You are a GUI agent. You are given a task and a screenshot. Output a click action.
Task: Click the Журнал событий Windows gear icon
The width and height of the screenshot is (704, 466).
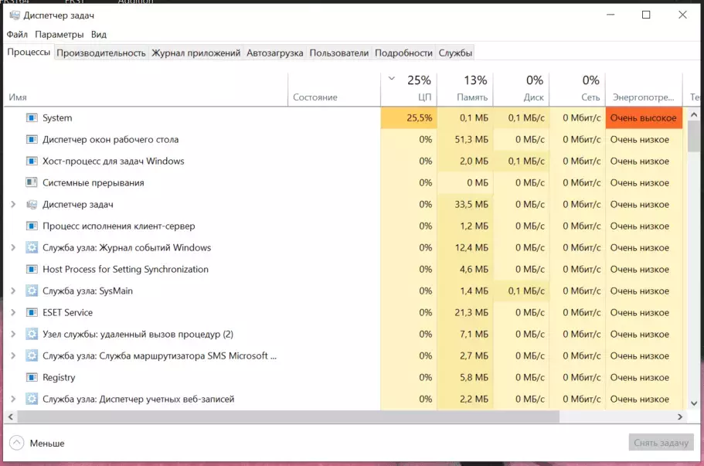coord(32,247)
